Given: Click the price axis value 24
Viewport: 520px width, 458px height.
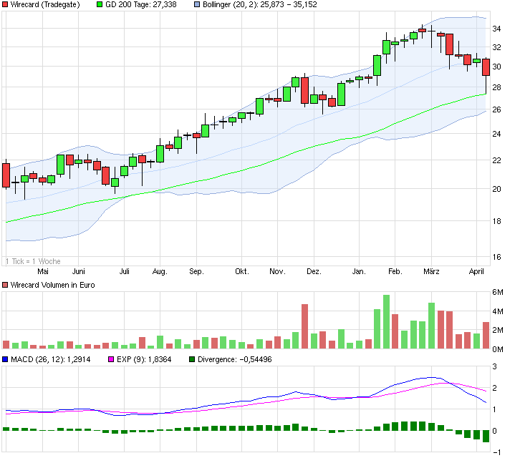Looking at the screenshot, I should point(496,134).
